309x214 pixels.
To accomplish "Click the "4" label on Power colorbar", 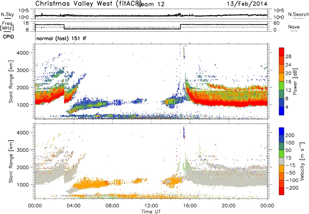I will [287, 107].
